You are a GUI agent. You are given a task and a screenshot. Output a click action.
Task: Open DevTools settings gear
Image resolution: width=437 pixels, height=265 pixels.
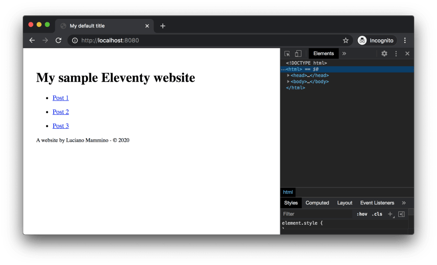pyautogui.click(x=384, y=54)
